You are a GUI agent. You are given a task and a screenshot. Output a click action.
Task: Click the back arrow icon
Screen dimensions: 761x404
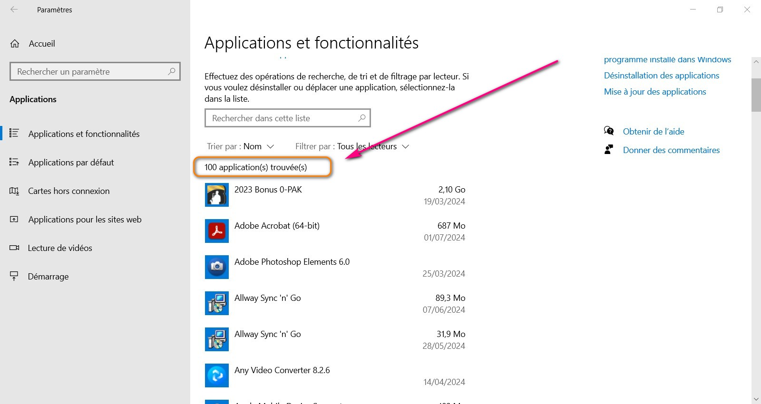coord(14,10)
